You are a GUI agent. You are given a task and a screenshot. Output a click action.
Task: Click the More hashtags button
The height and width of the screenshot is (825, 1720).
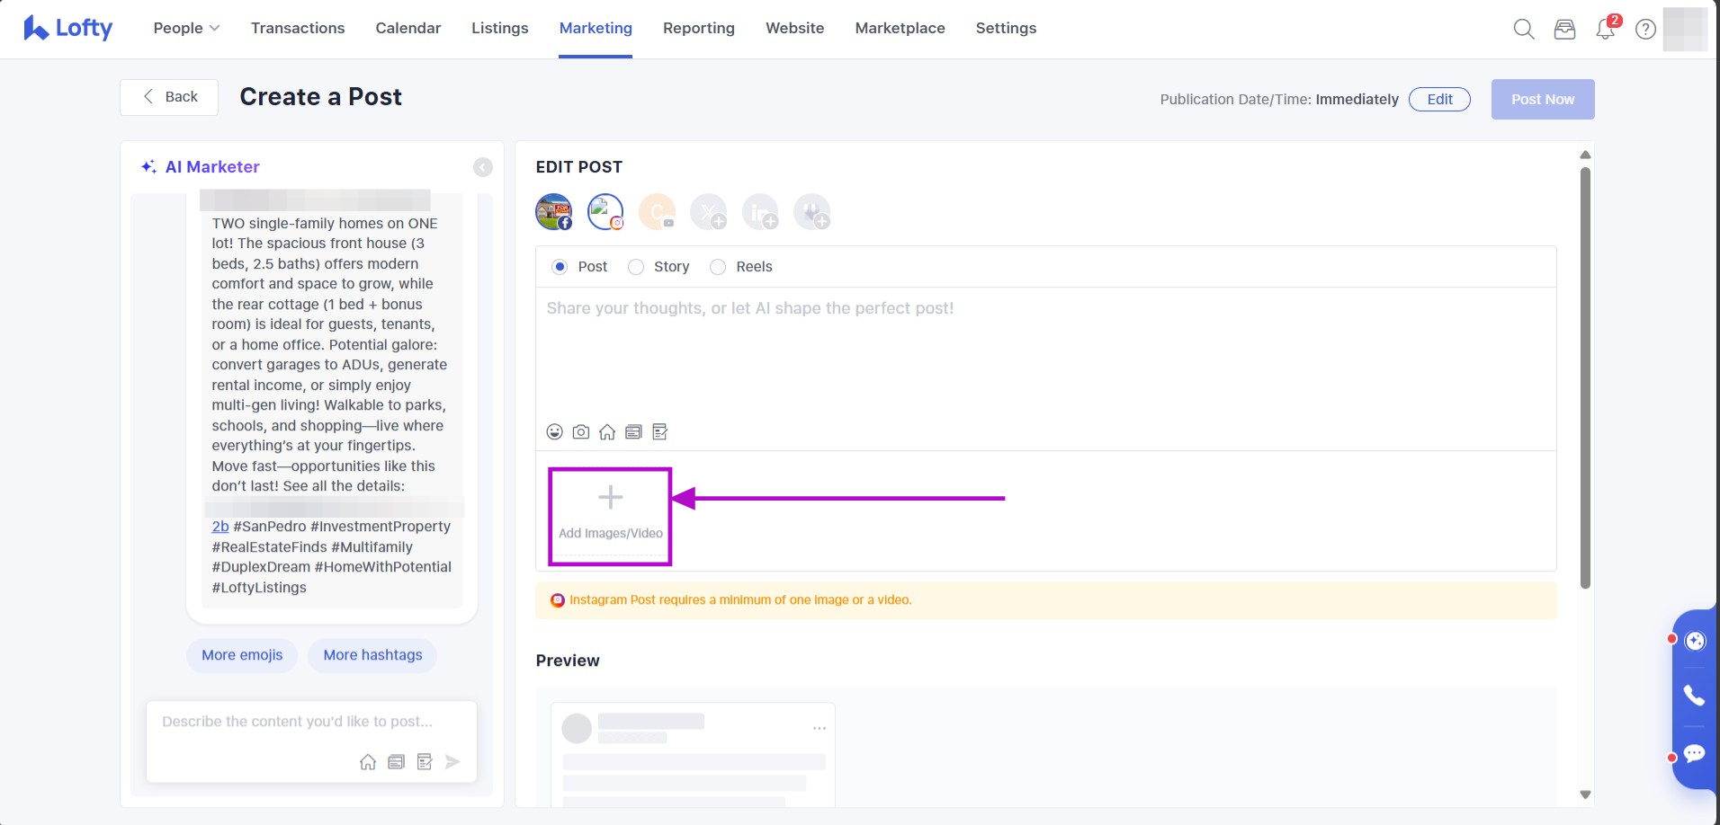point(372,655)
